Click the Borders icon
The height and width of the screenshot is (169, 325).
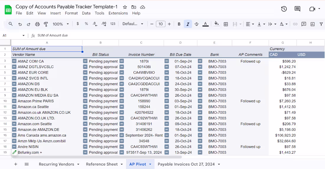pos(226,24)
